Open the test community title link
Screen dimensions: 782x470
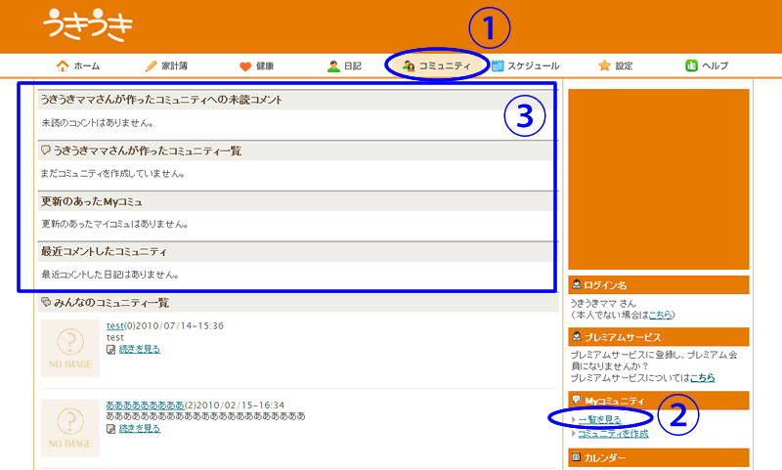(x=115, y=325)
